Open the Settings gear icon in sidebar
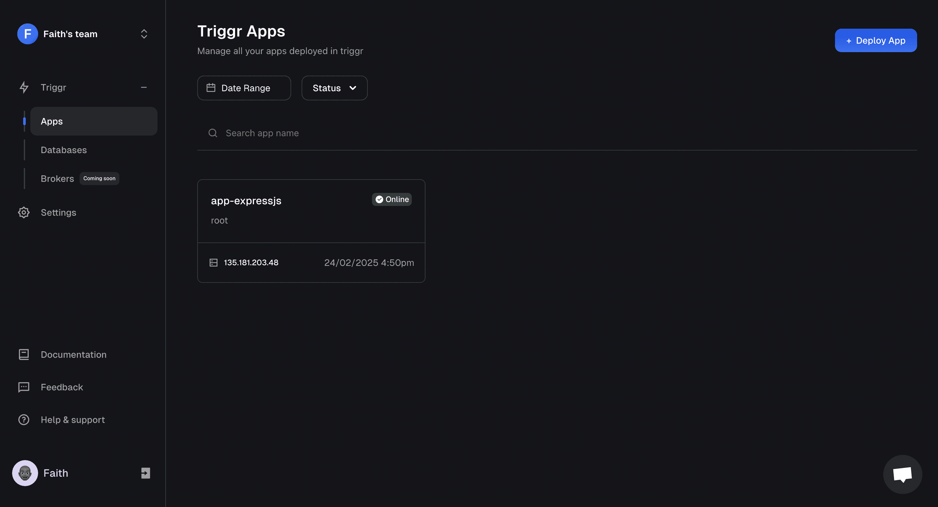Screen dimensions: 938x507 (24, 212)
